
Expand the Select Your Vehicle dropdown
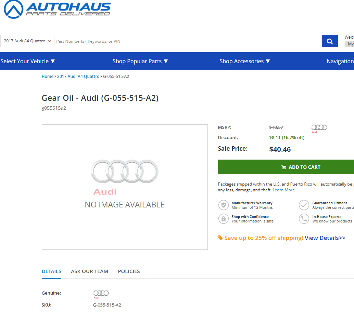(x=27, y=61)
